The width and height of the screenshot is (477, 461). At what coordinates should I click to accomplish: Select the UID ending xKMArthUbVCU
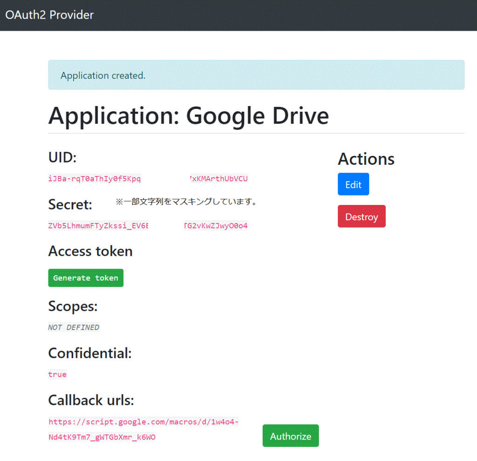point(219,178)
